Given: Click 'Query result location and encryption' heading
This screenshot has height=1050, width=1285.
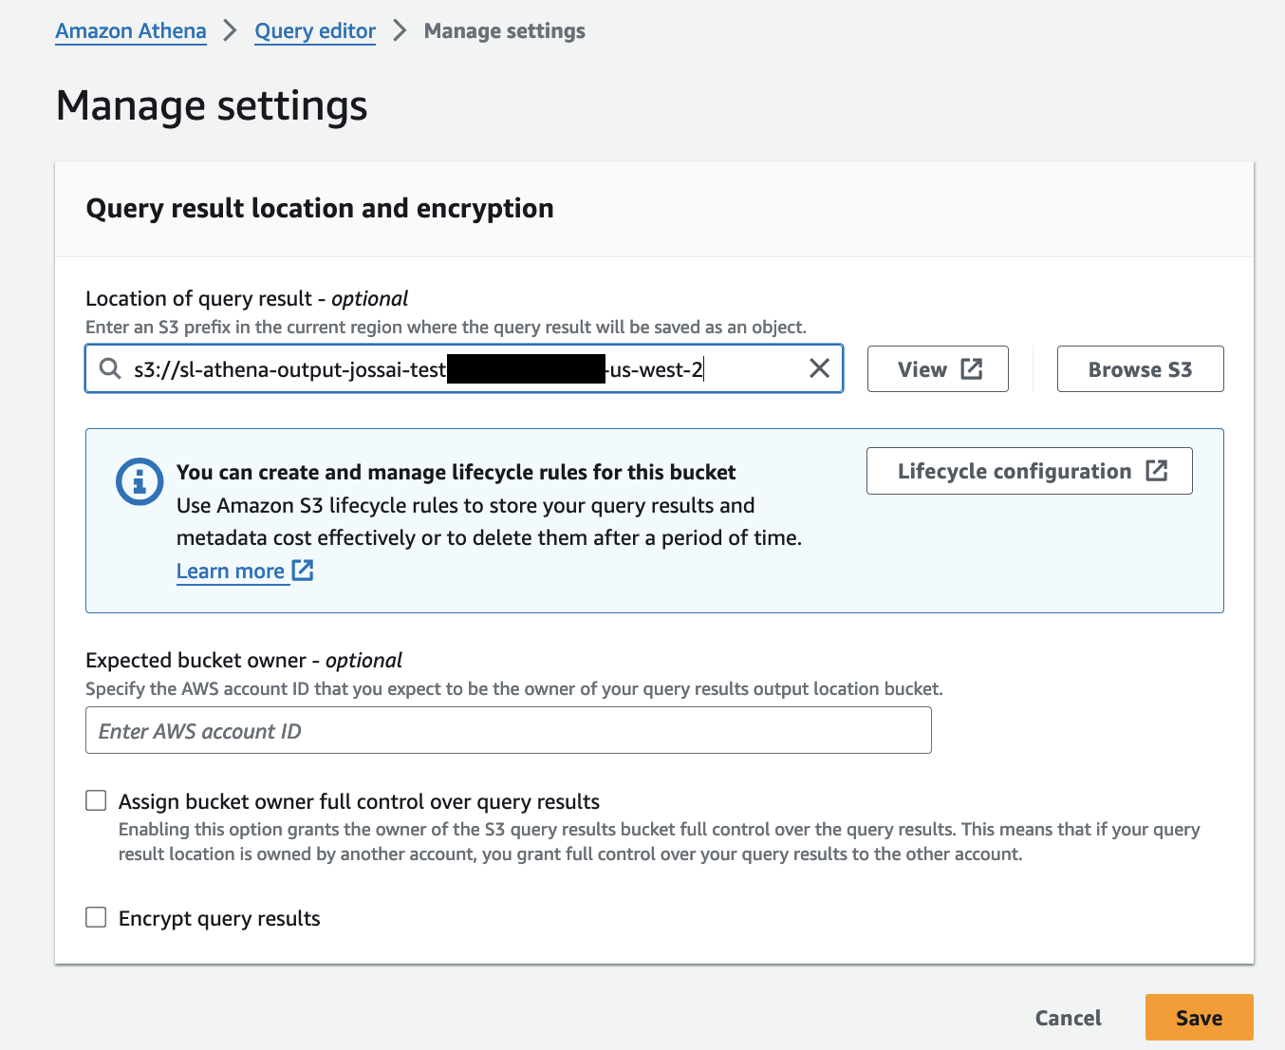Looking at the screenshot, I should (x=320, y=208).
